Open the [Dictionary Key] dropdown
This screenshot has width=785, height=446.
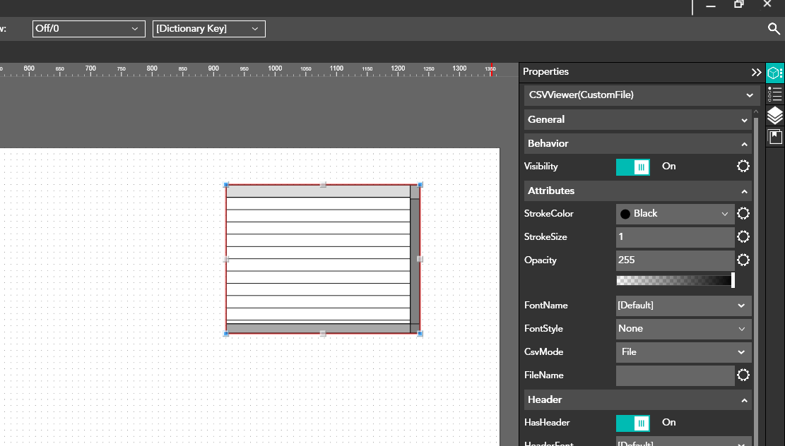(x=208, y=29)
